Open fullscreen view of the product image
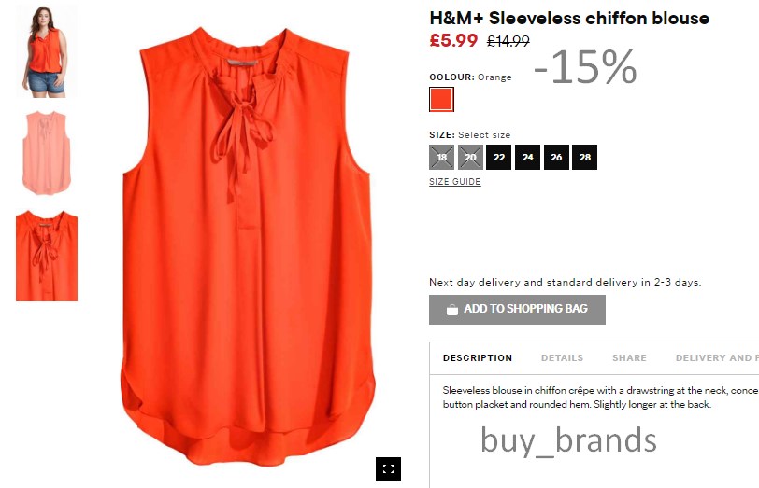The height and width of the screenshot is (488, 759). pyautogui.click(x=388, y=468)
